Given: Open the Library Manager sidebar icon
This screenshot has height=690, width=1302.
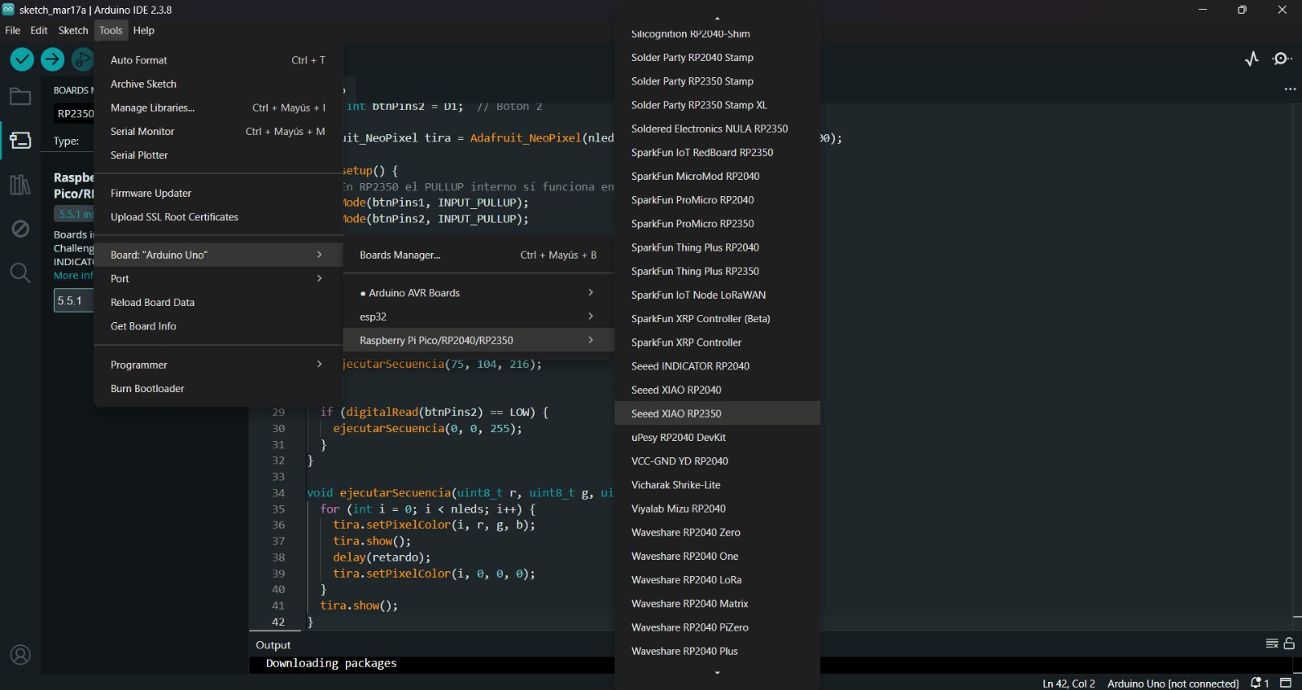Looking at the screenshot, I should pyautogui.click(x=20, y=185).
